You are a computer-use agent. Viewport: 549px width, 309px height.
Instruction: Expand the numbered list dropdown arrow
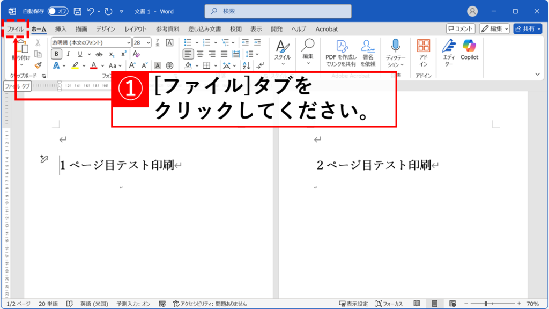click(216, 43)
